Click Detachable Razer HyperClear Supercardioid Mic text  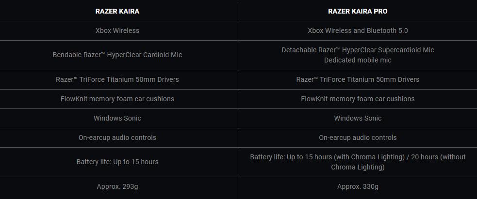click(x=358, y=50)
